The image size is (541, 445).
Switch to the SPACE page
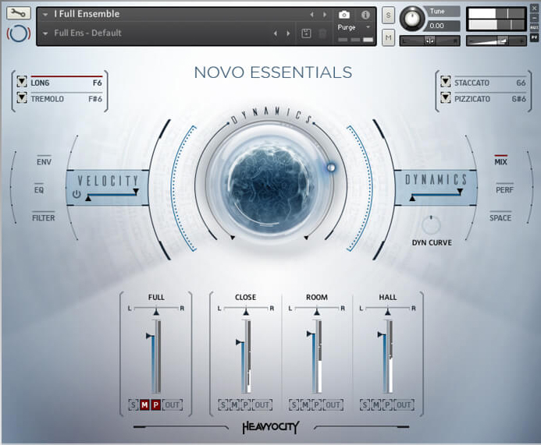pos(500,217)
